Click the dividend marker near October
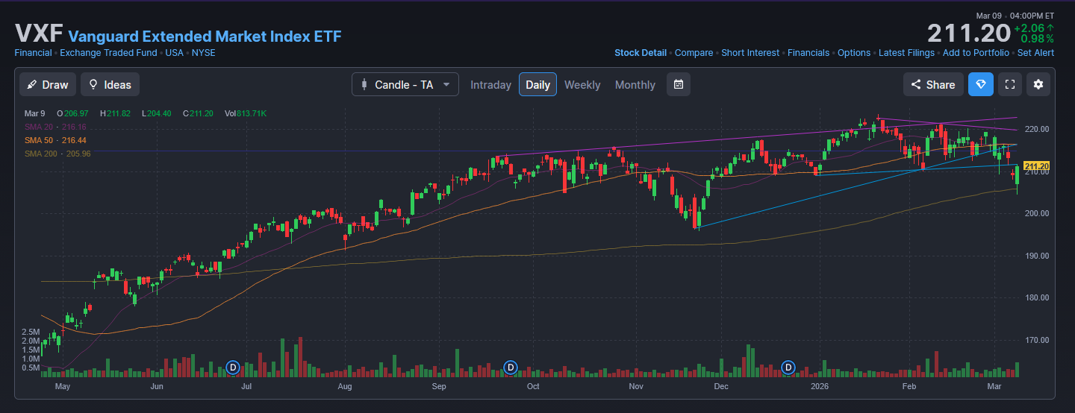1075x413 pixels. [511, 367]
